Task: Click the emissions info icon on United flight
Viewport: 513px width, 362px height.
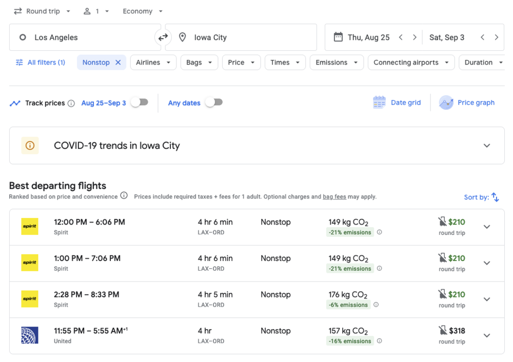Action: (379, 341)
